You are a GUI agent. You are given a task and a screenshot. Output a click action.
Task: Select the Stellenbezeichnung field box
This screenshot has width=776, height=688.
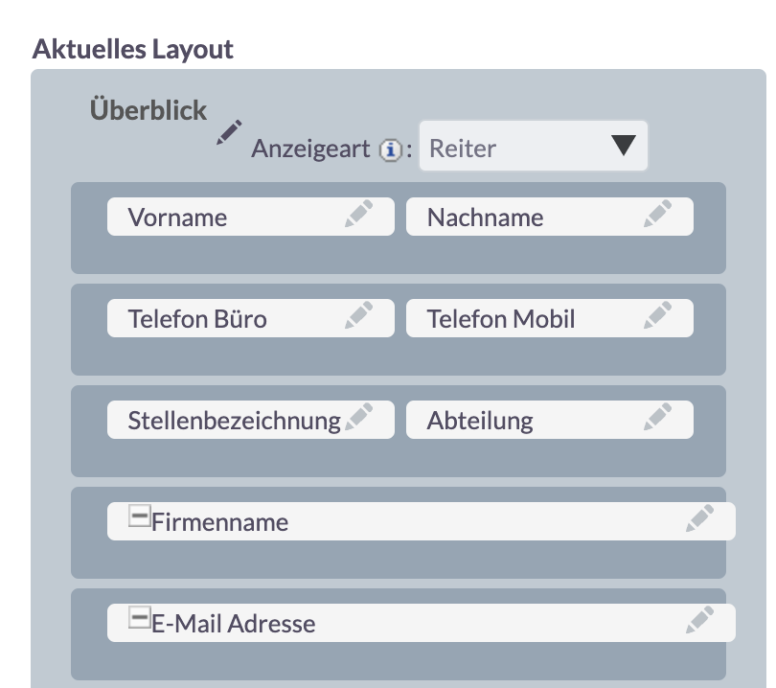click(x=251, y=420)
